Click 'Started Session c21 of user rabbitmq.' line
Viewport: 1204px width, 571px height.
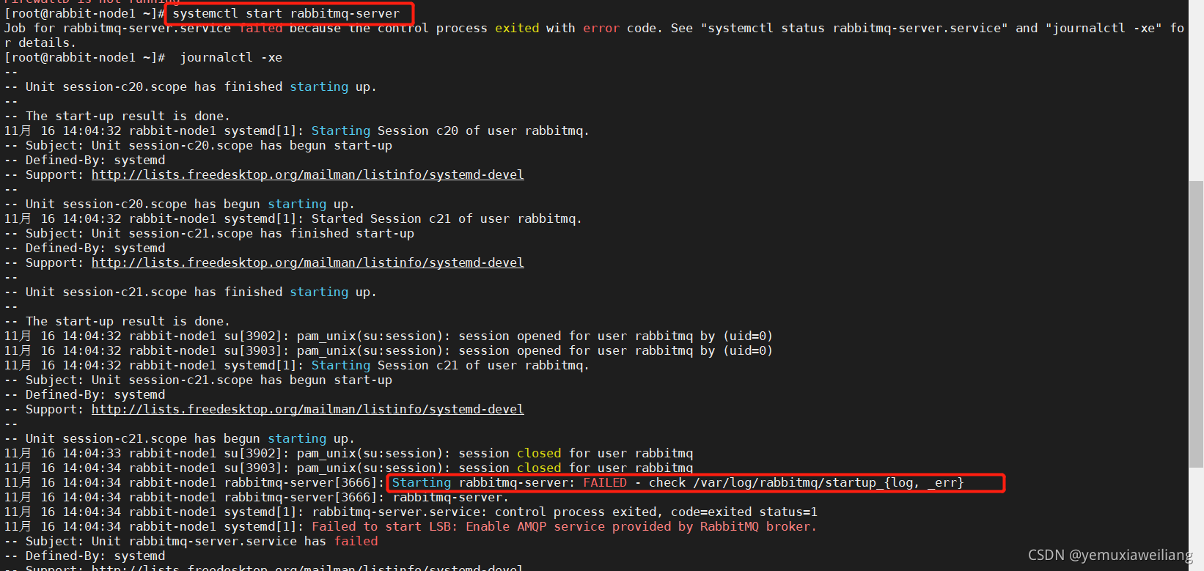[293, 218]
